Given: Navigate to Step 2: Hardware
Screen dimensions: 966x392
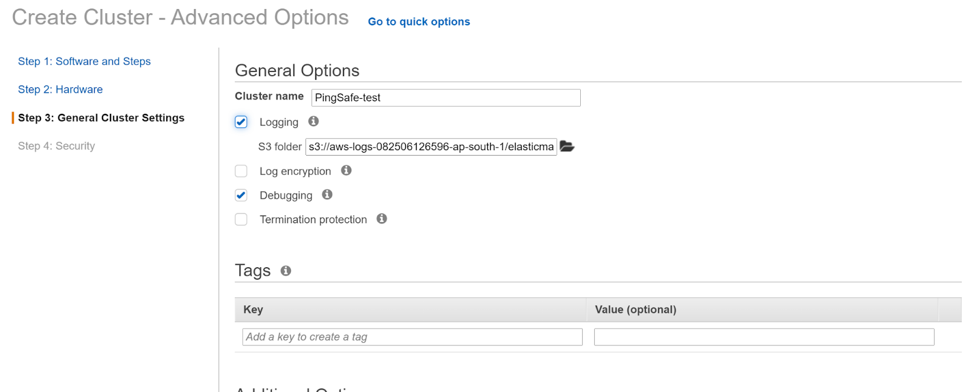Looking at the screenshot, I should pyautogui.click(x=60, y=90).
